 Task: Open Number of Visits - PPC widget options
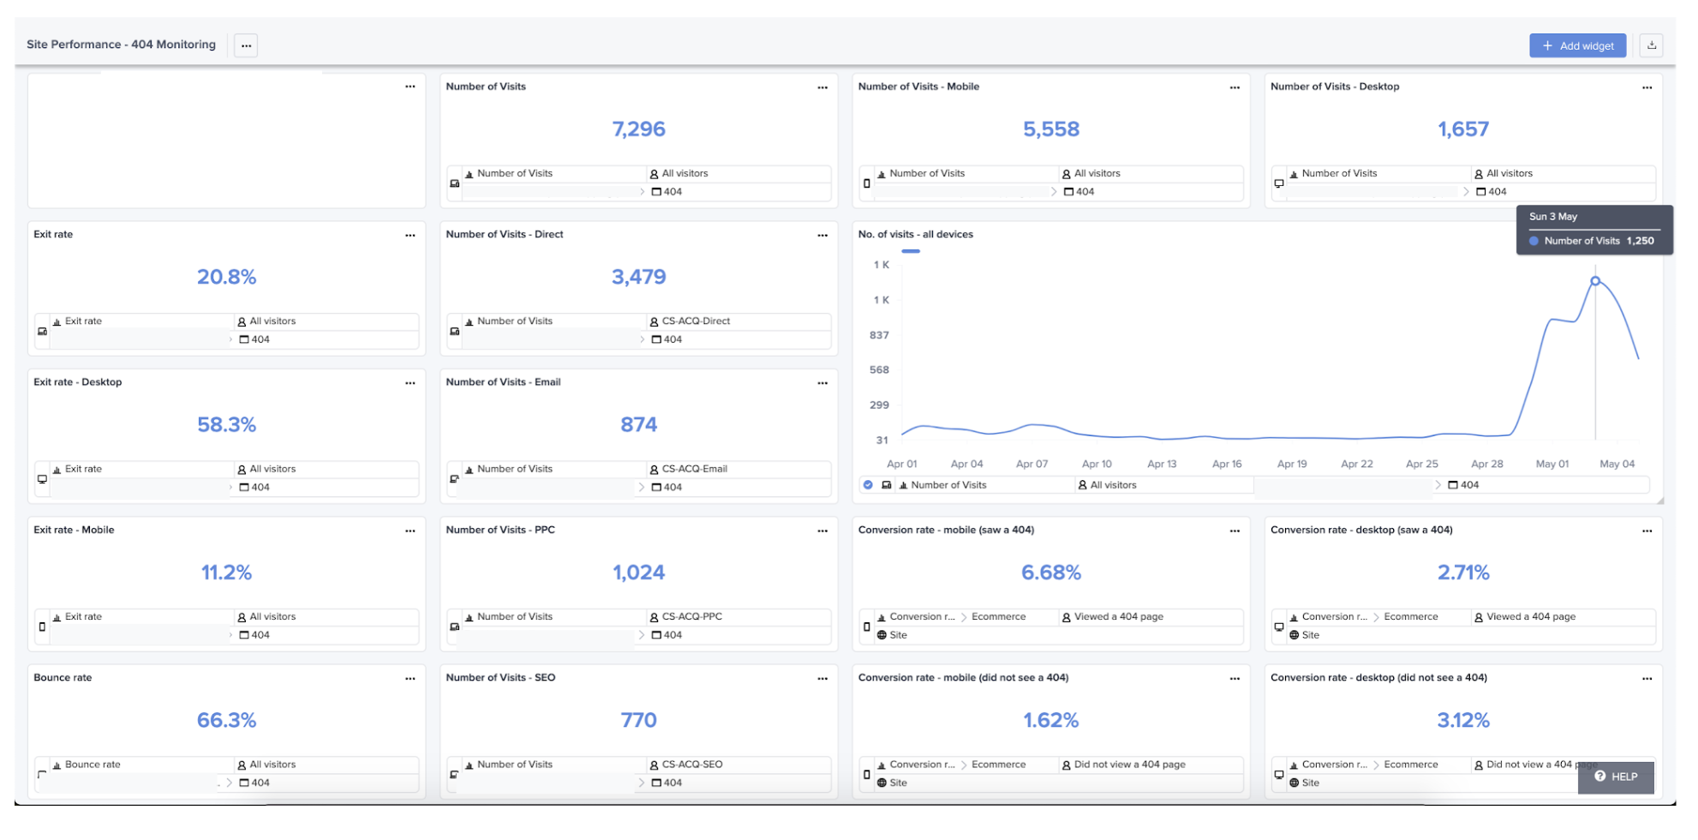[x=822, y=531]
